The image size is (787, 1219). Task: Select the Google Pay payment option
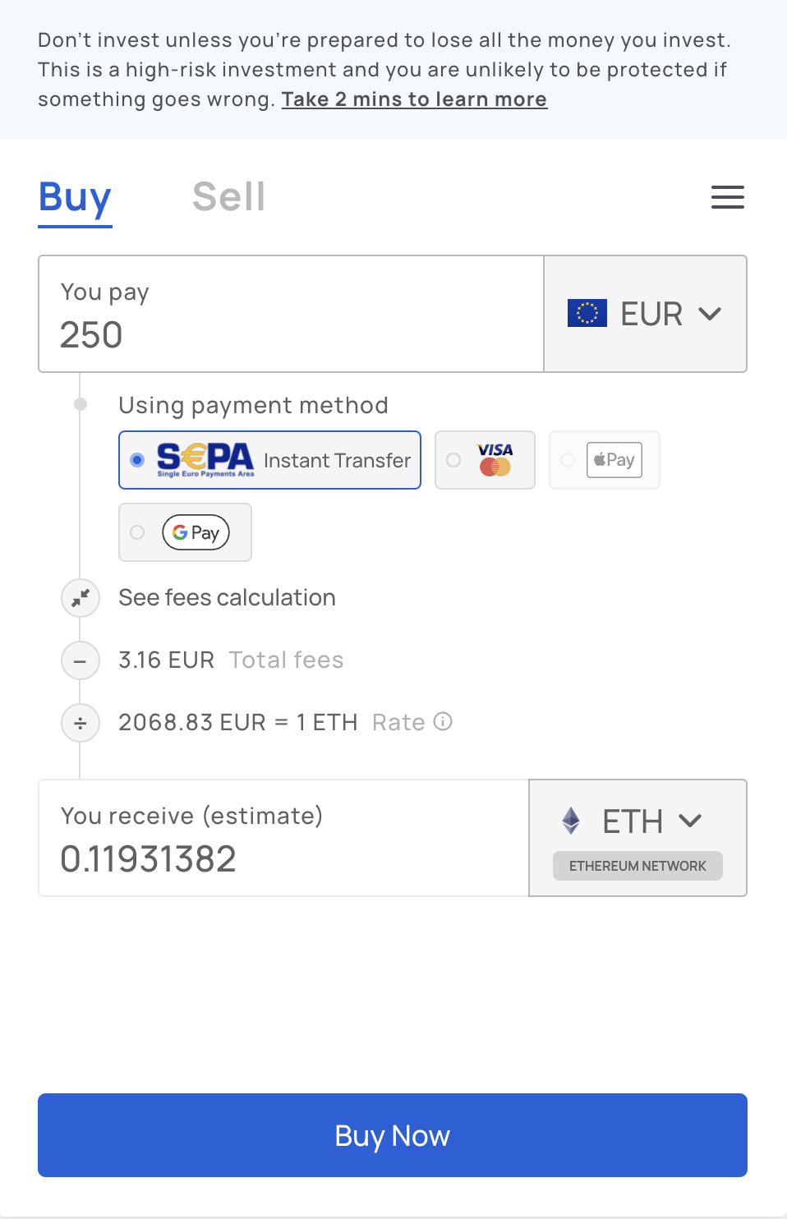pos(186,532)
